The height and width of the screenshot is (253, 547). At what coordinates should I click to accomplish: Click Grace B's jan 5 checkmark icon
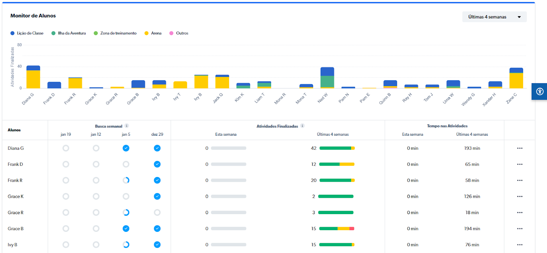click(x=126, y=228)
